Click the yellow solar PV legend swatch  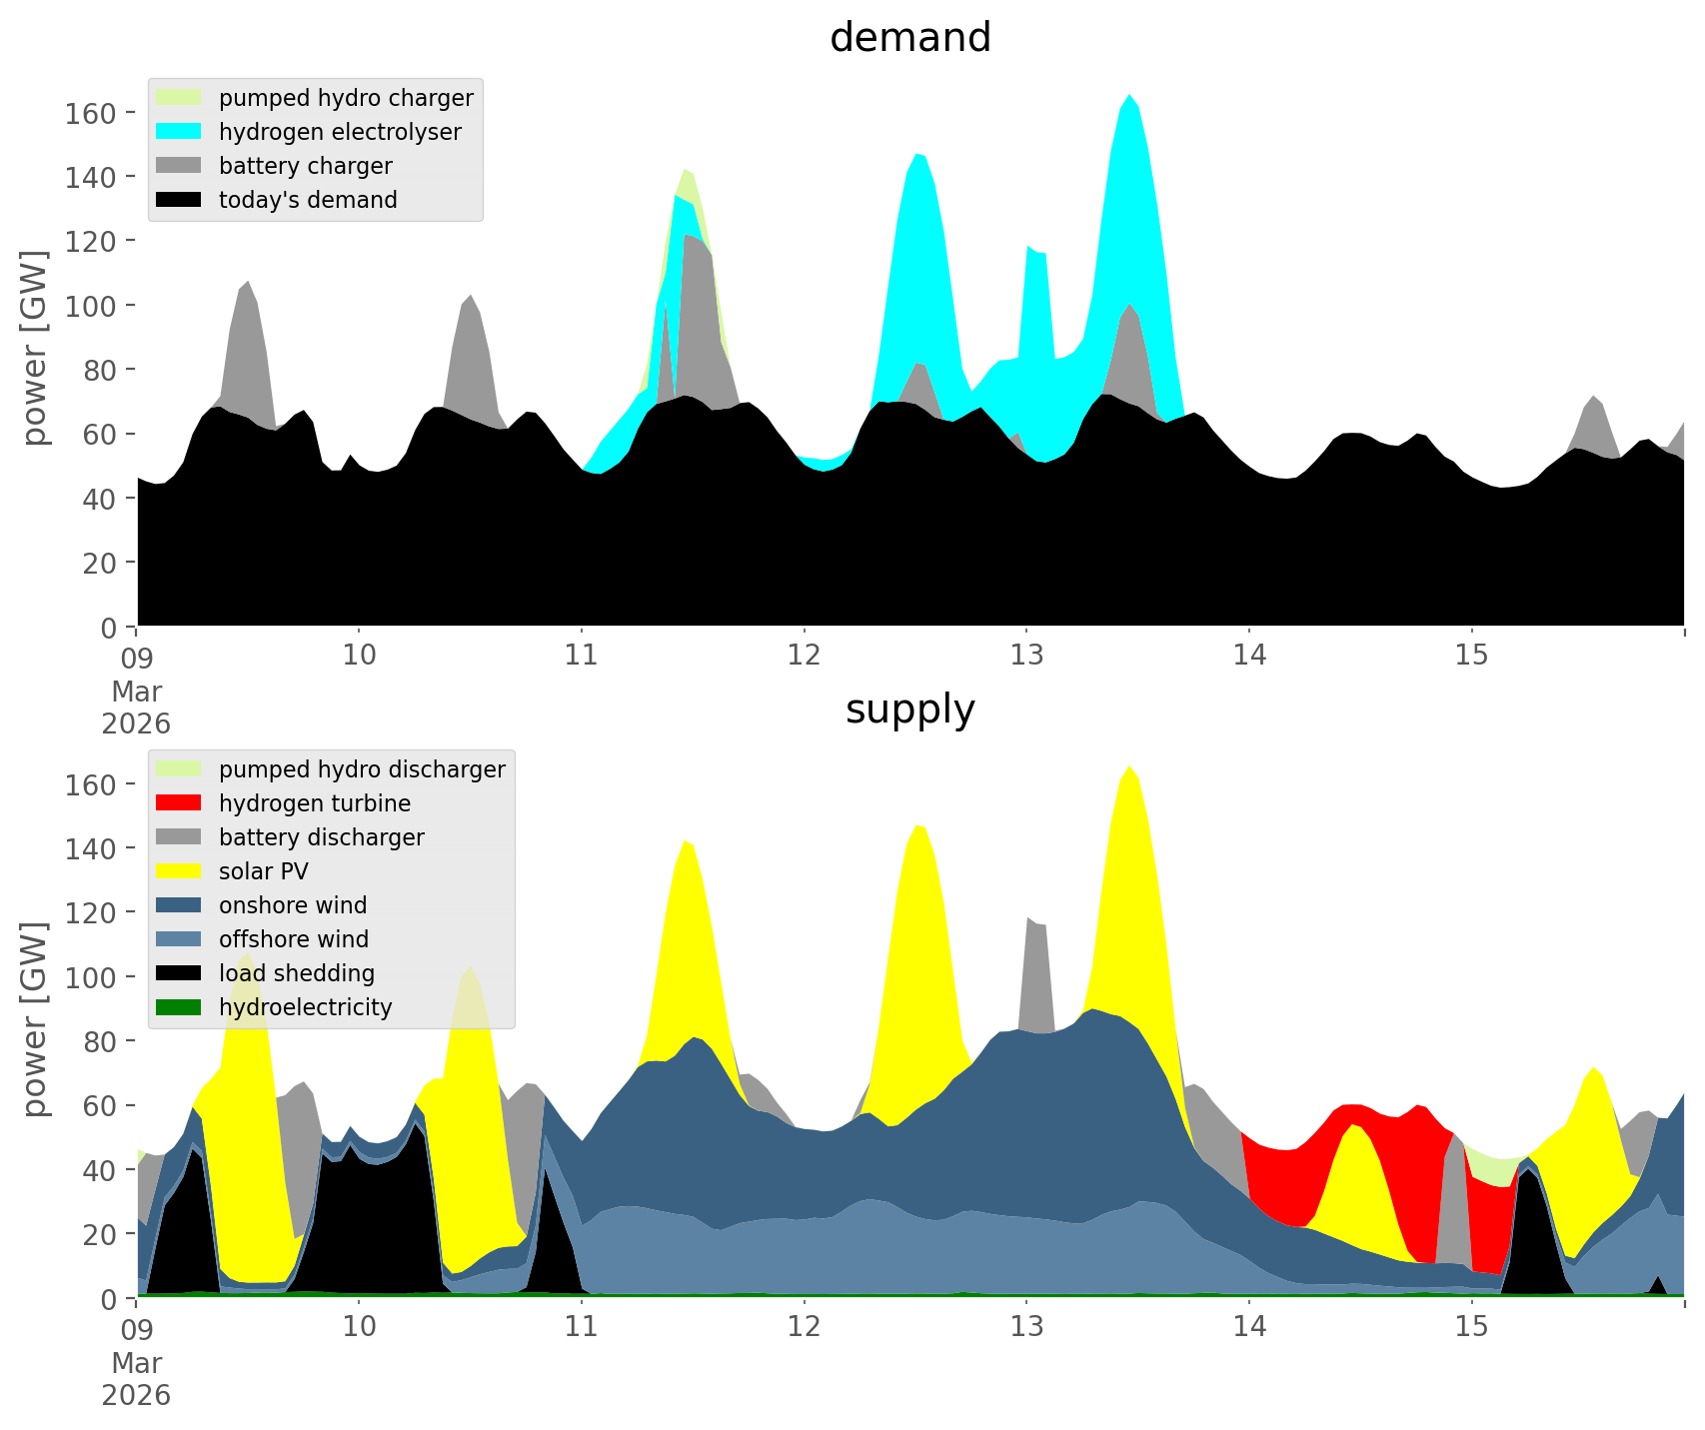pyautogui.click(x=179, y=871)
